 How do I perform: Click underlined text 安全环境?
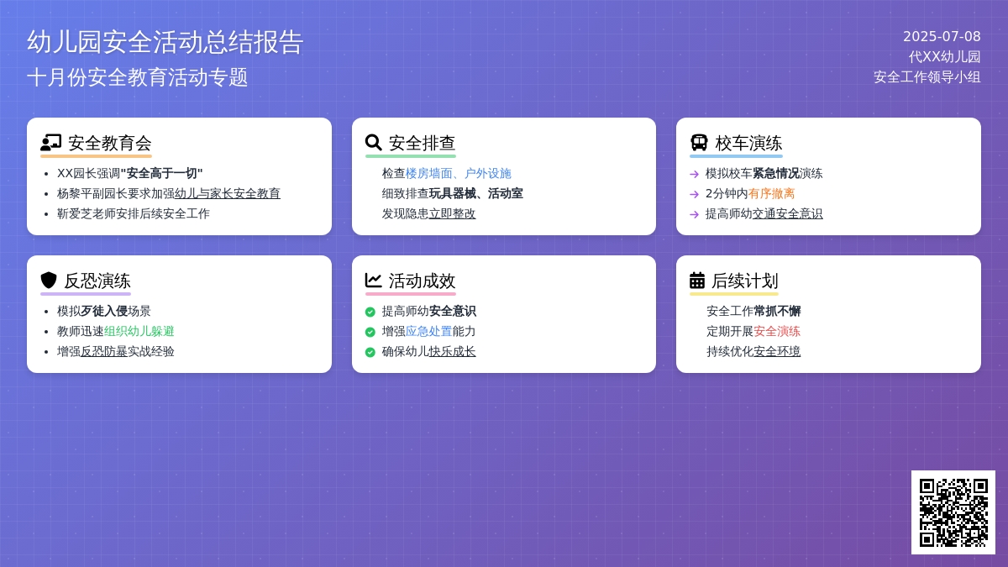pos(777,351)
